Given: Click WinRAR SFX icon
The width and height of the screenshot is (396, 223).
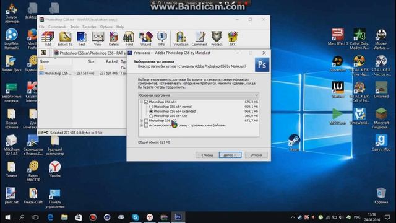Looking at the screenshot, I should [233, 38].
